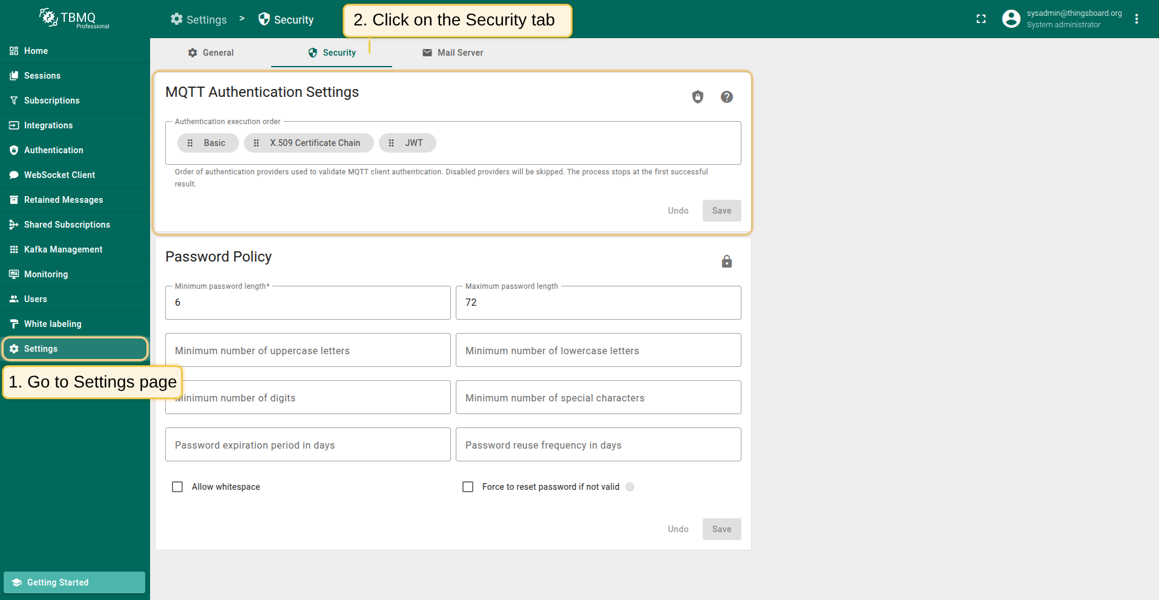Check Force to reset password if not valid

click(468, 487)
